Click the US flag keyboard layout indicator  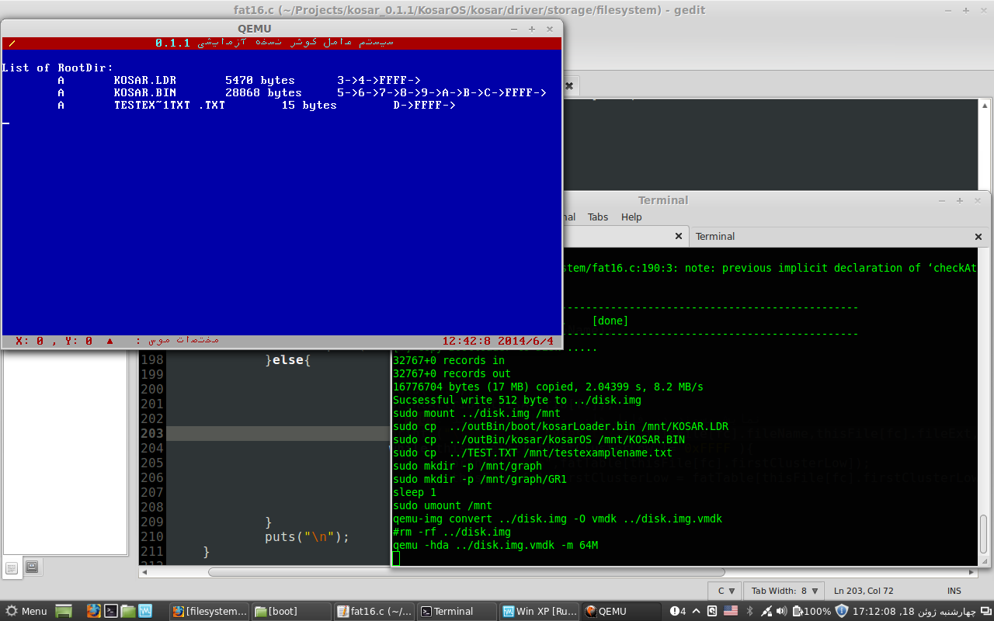[x=731, y=611]
